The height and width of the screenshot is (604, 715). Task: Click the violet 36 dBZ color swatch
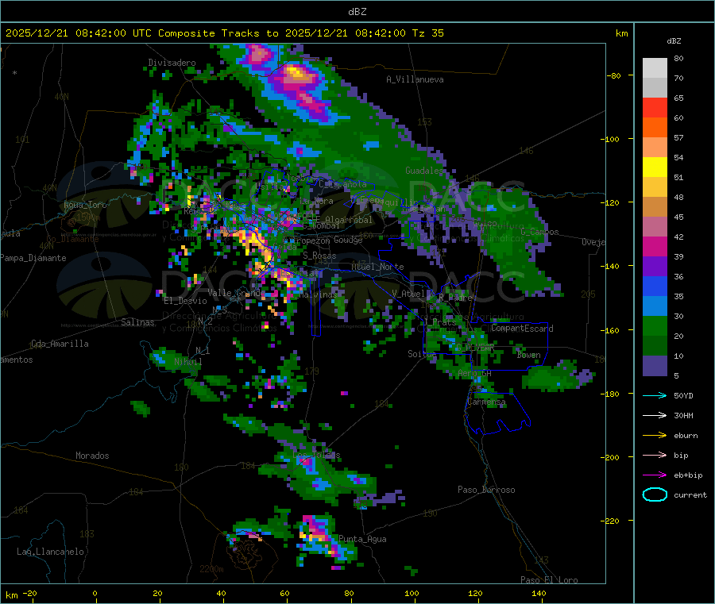(x=655, y=267)
